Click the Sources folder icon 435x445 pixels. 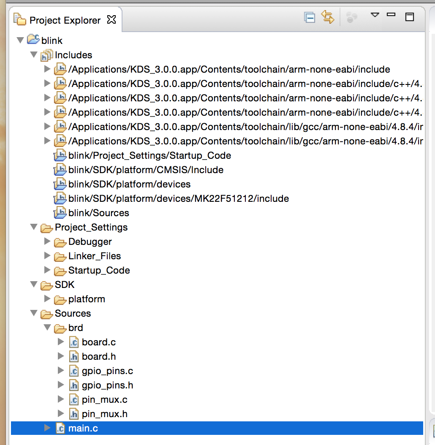coord(46,314)
